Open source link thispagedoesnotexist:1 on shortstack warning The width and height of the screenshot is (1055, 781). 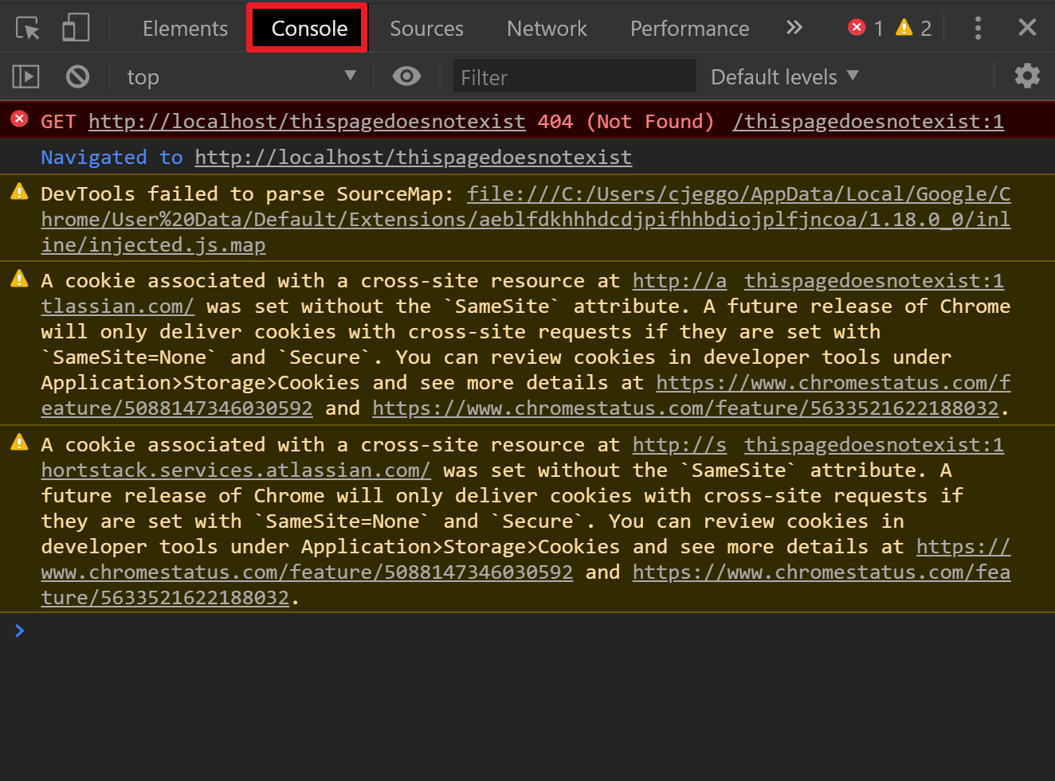pyautogui.click(x=874, y=444)
